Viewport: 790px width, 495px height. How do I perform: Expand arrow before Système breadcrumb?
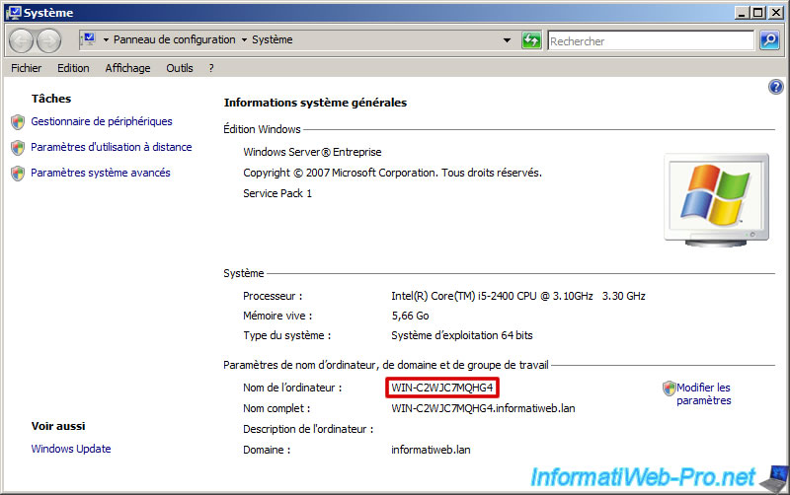(x=244, y=39)
